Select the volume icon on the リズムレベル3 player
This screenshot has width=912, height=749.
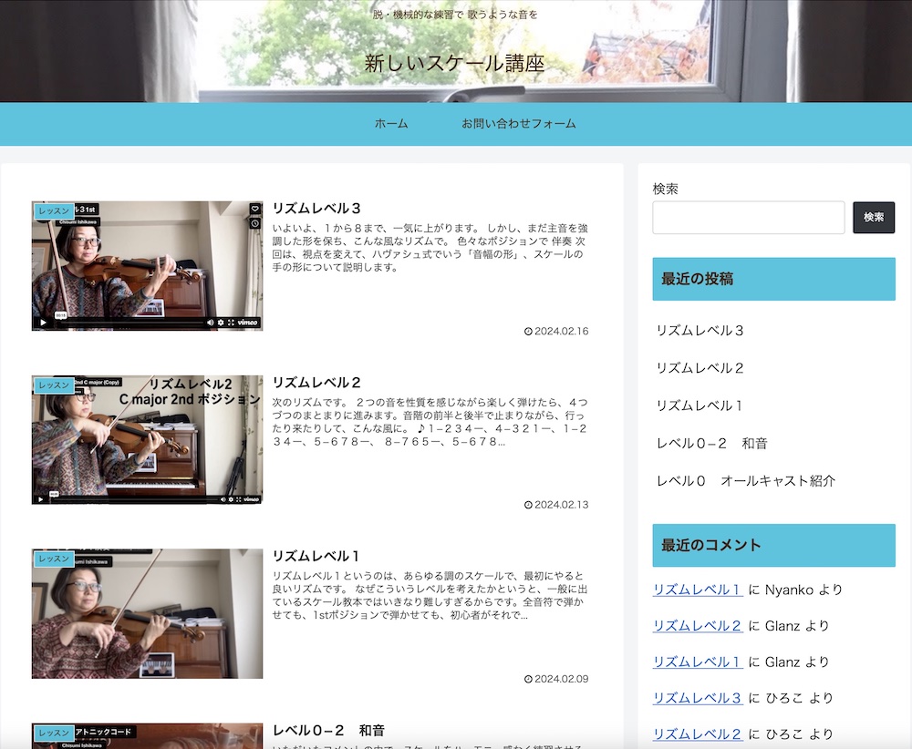[x=210, y=323]
